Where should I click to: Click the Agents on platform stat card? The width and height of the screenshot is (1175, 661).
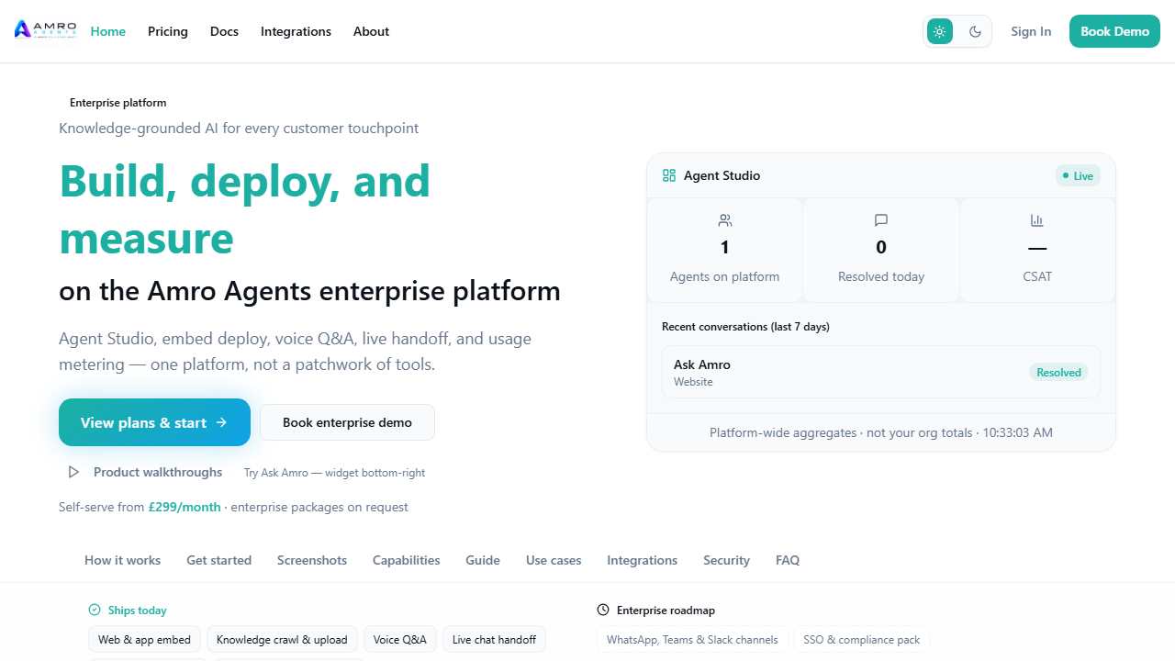(x=725, y=250)
